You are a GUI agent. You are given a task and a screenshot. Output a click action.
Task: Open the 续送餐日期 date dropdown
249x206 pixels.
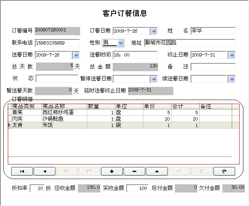coord(232,79)
